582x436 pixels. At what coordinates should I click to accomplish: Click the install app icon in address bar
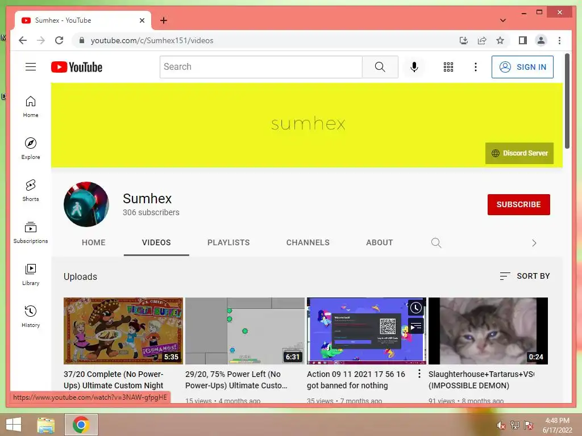[x=464, y=40]
